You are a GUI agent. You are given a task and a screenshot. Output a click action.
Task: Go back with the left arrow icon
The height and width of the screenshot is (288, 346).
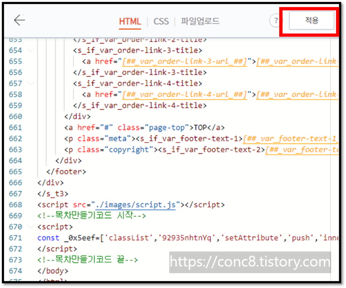click(19, 20)
